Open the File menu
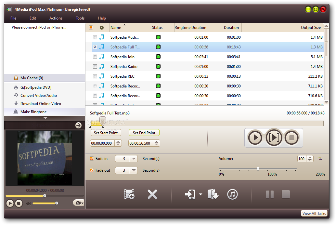 pyautogui.click(x=13, y=18)
